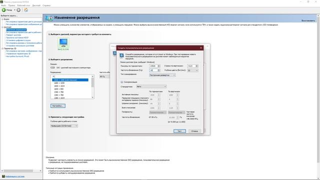
Task: Open Просмотр состояния HDCP task
Action: coord(17,38)
